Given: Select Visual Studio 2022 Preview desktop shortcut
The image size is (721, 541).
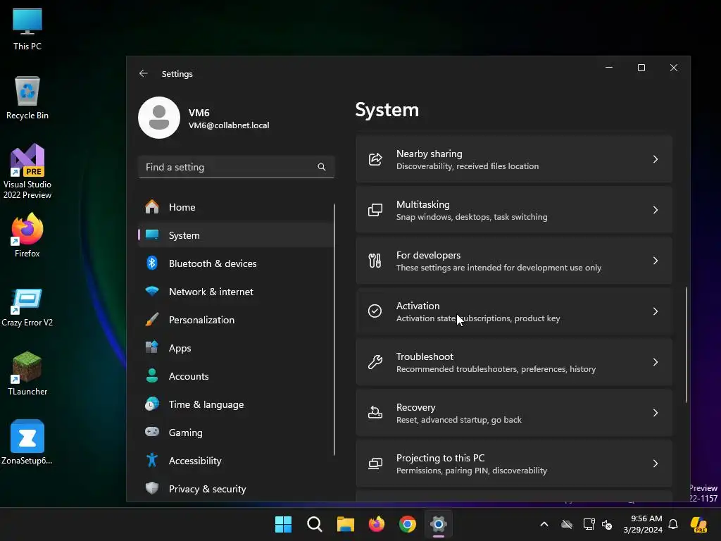Looking at the screenshot, I should pyautogui.click(x=27, y=172).
